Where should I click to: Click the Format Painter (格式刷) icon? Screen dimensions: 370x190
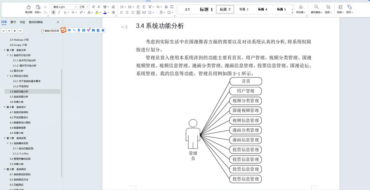pyautogui.click(x=29, y=7)
